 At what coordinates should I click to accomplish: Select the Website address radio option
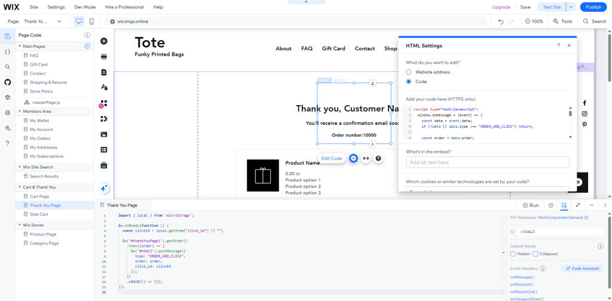[x=409, y=72]
